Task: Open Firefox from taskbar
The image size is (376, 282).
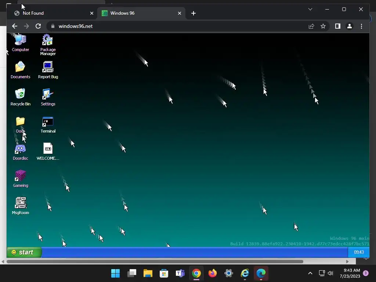Action: (213, 273)
